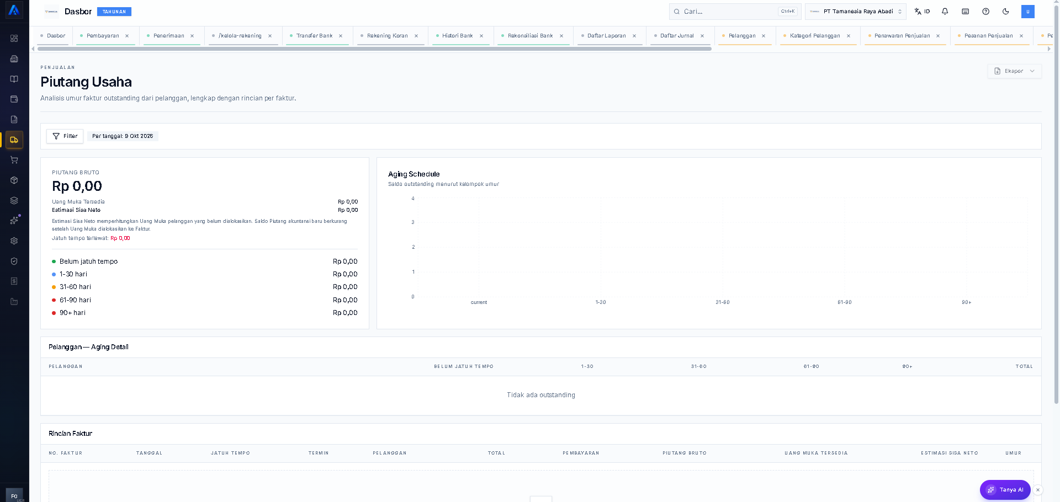Select the box icon in the sidebar
The width and height of the screenshot is (1060, 502).
tap(14, 180)
